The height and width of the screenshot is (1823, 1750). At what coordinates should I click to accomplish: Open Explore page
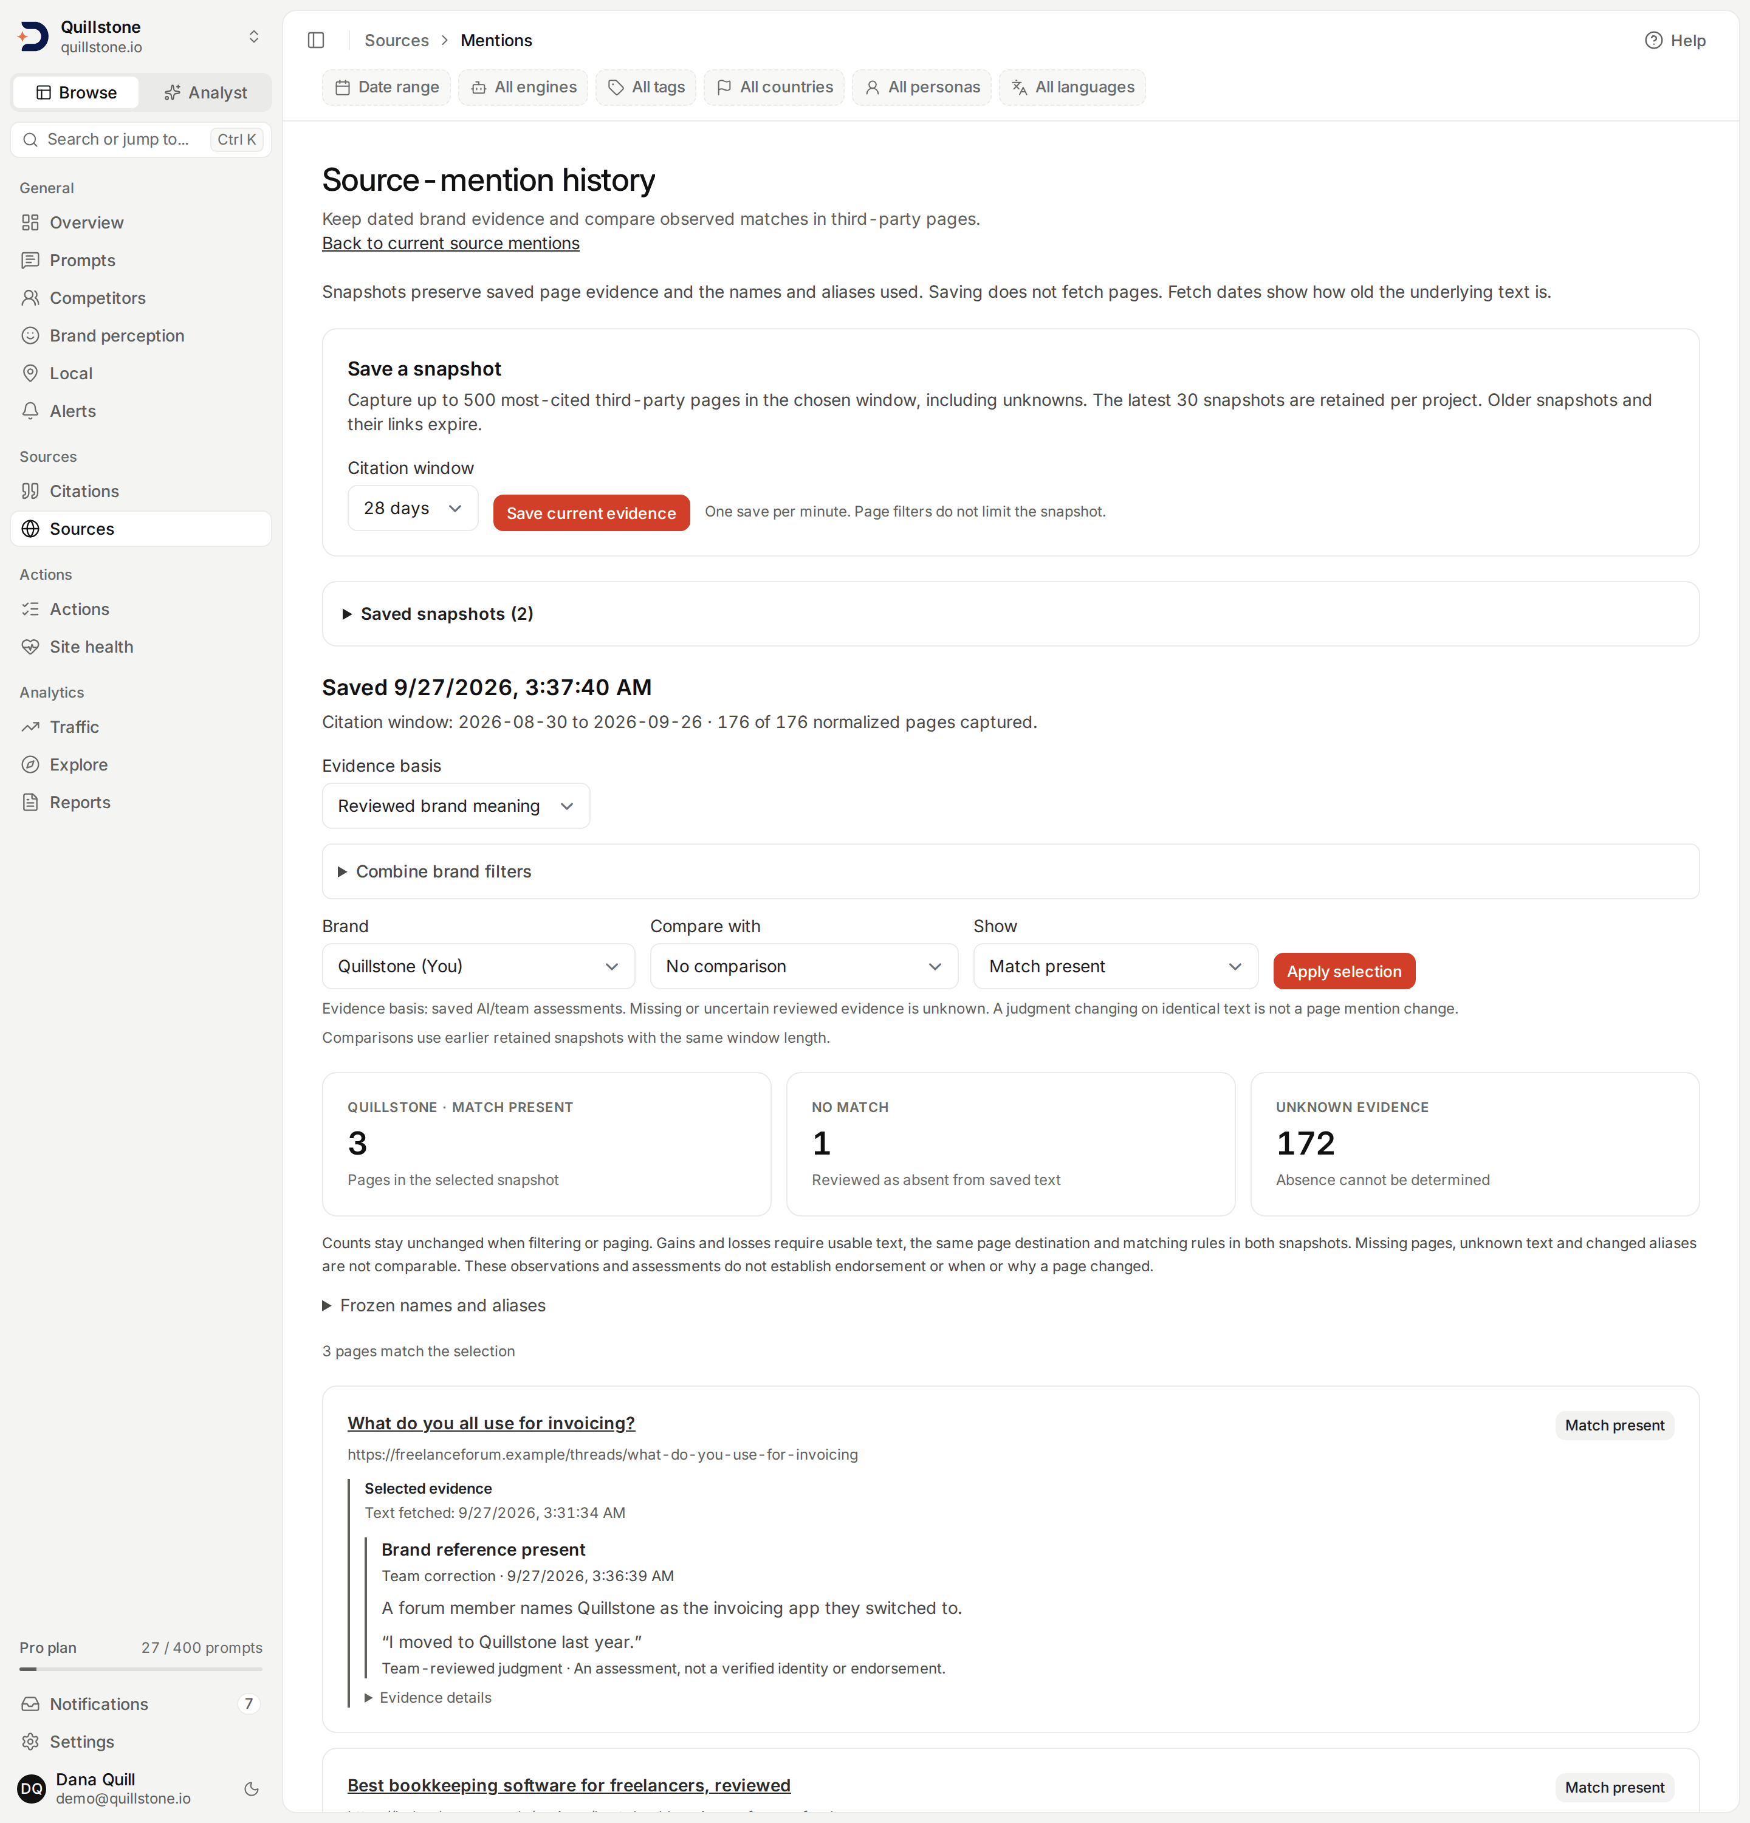tap(142, 764)
